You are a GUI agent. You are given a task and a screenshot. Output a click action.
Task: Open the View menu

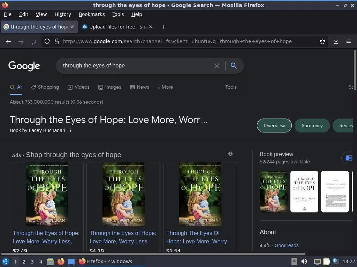tap(41, 14)
